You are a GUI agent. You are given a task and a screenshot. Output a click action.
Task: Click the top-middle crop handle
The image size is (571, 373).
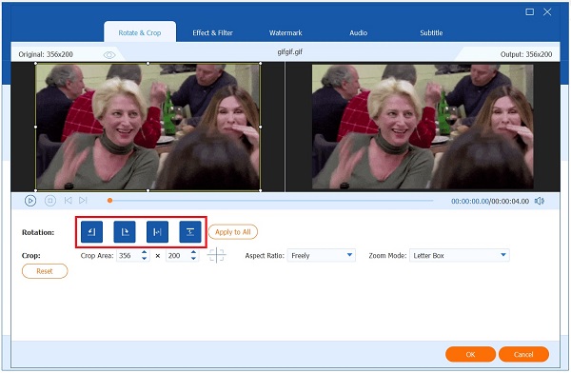[148, 64]
